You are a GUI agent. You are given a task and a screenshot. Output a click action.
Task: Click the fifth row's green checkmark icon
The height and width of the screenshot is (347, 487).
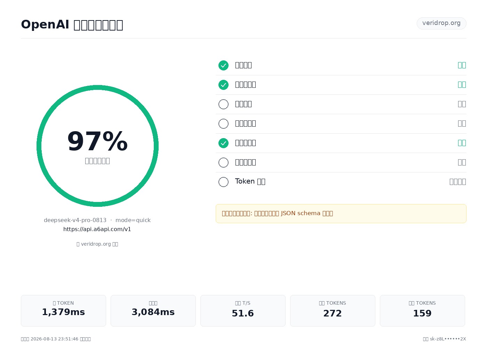[x=223, y=143]
